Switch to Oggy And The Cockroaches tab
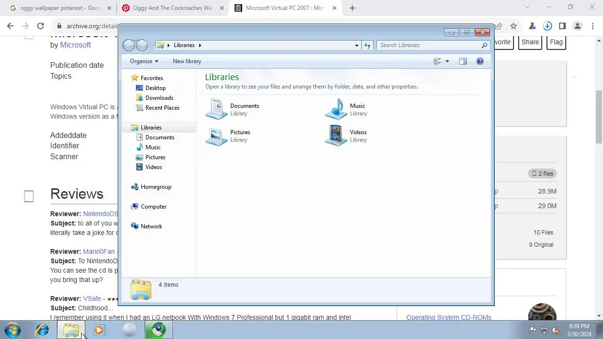 172,8
